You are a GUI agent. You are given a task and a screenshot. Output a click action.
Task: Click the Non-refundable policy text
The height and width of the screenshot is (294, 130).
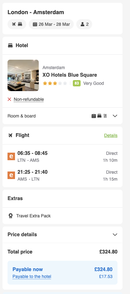29,99
